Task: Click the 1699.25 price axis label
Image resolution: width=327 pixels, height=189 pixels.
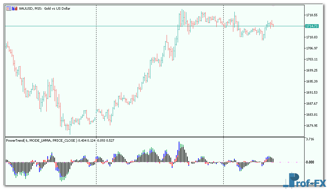Action: click(x=311, y=70)
